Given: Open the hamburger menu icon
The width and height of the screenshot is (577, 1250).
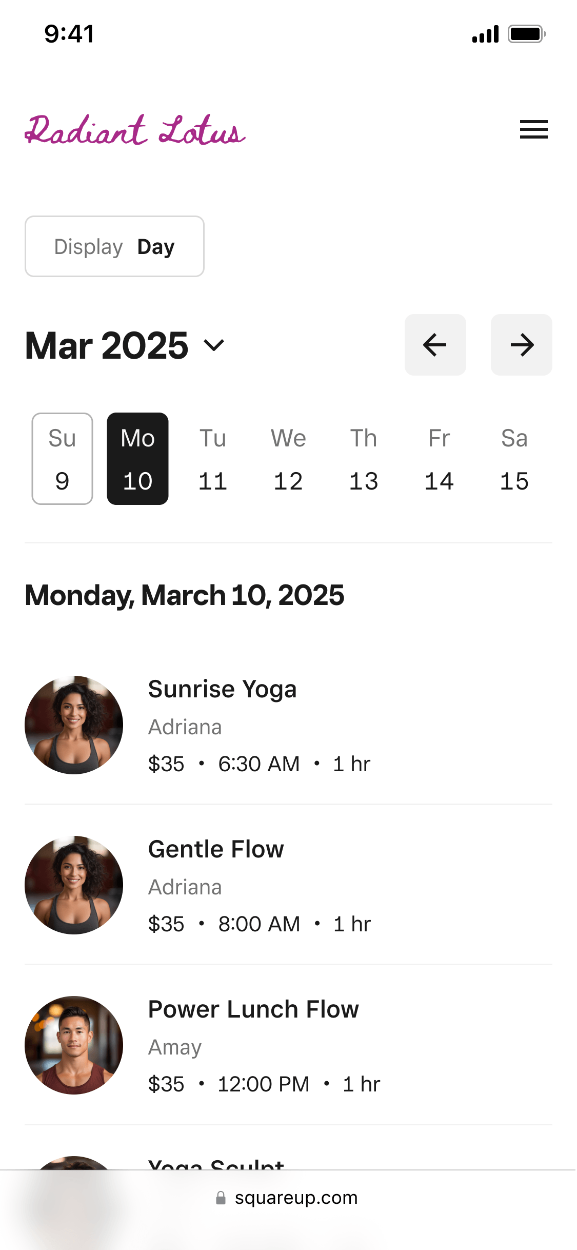Looking at the screenshot, I should coord(533,129).
